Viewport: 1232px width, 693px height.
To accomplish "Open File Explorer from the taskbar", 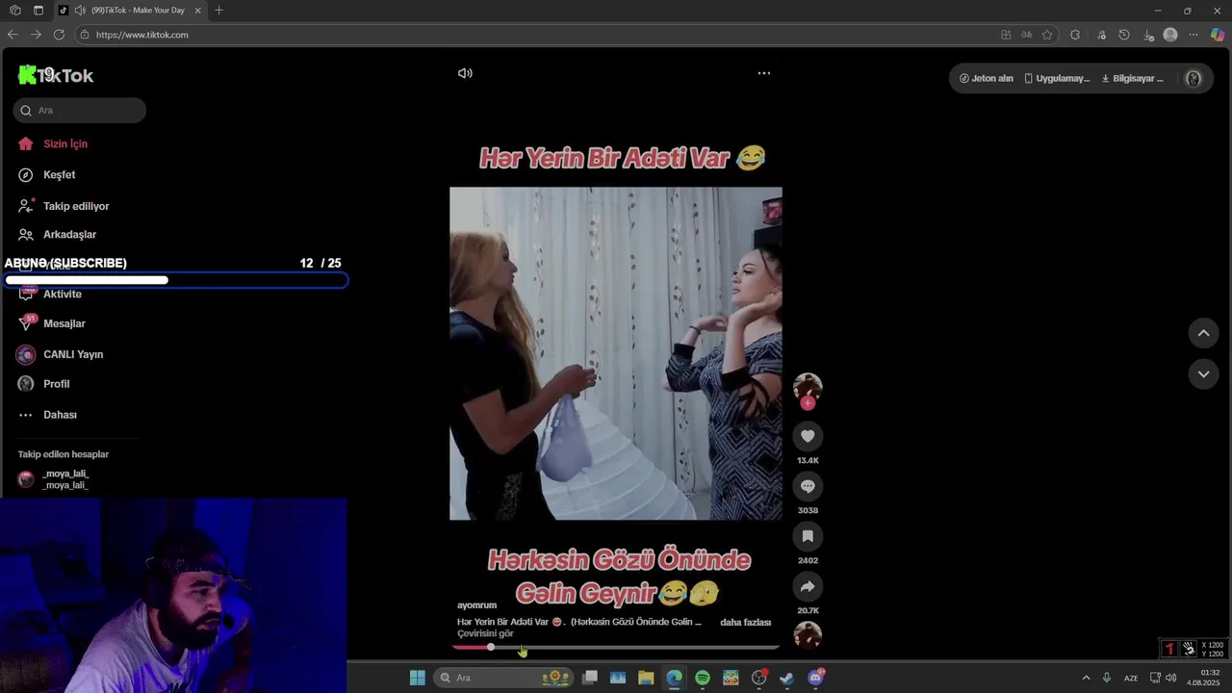I will (x=646, y=678).
